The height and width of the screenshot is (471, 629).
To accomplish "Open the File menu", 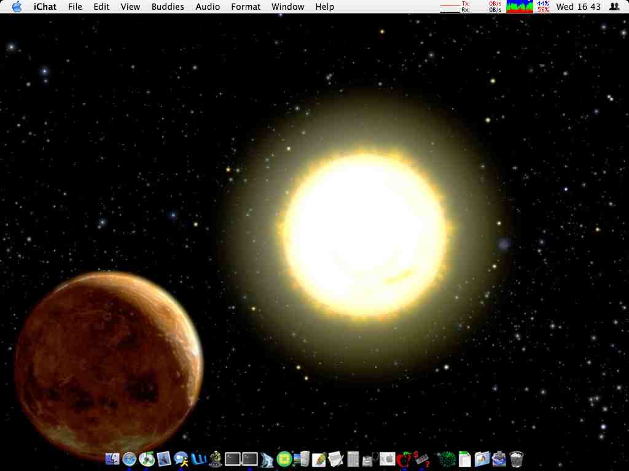I will (x=75, y=7).
